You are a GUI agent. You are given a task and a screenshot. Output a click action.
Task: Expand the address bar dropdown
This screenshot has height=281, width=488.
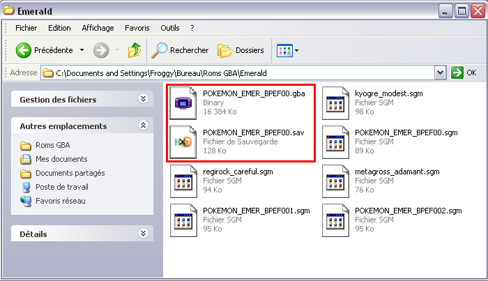(440, 73)
